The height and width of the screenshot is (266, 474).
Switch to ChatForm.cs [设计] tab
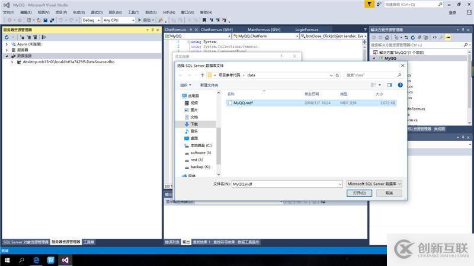[216, 30]
